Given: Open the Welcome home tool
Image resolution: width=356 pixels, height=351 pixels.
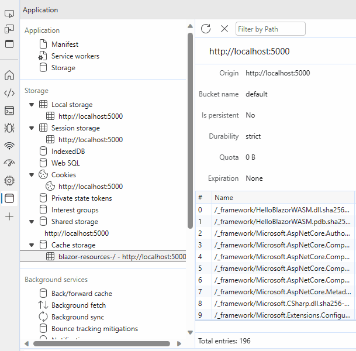Looking at the screenshot, I should (9, 75).
